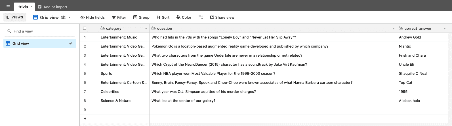The height and width of the screenshot is (126, 452).
Task: Select the Grid view in sidebar
Action: [40, 43]
